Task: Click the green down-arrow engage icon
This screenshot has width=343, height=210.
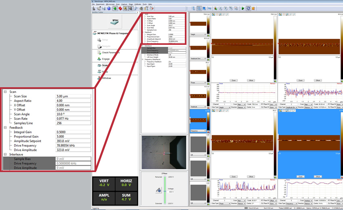Action: click(115, 8)
